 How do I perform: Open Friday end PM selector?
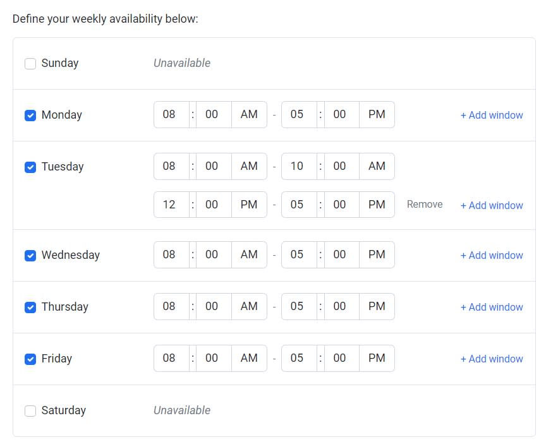point(377,358)
